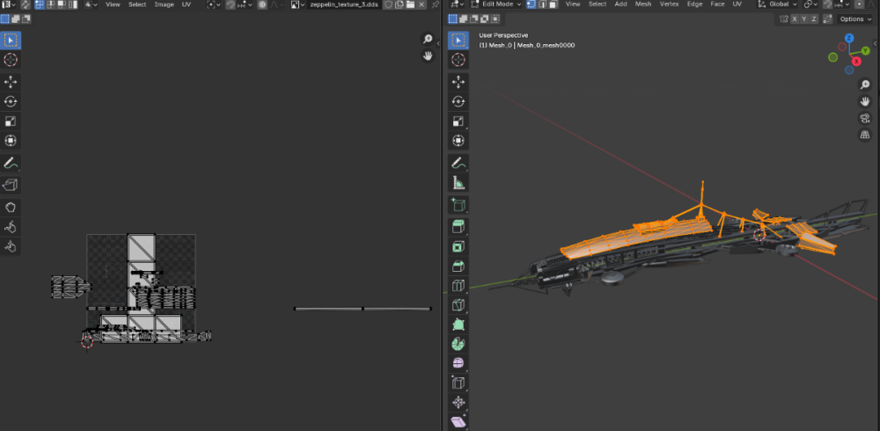
Task: Open Global transform orientation dropdown
Action: (x=777, y=4)
